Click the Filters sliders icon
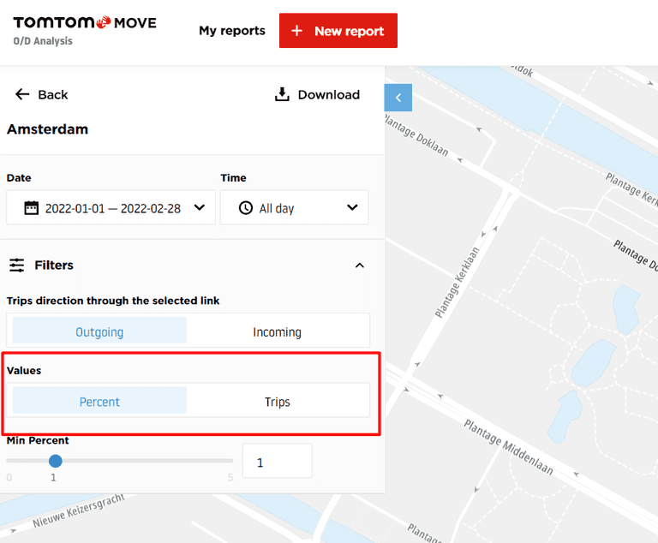This screenshot has width=658, height=543. pyautogui.click(x=17, y=266)
